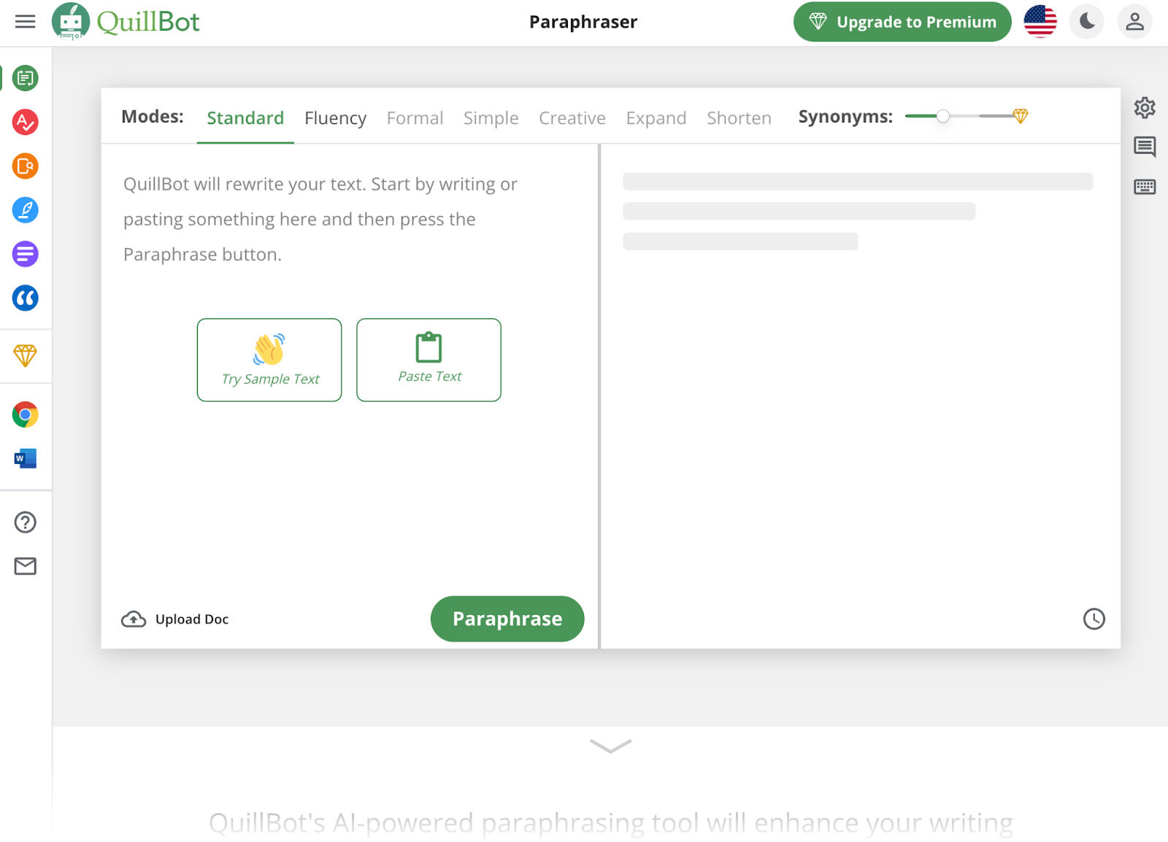Select the Standard mode tab
This screenshot has width=1168, height=842.
pos(245,118)
